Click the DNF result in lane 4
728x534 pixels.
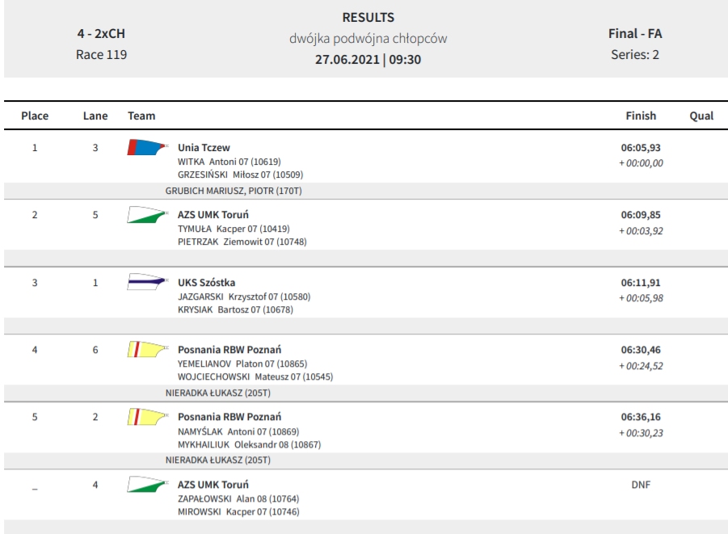click(x=641, y=484)
